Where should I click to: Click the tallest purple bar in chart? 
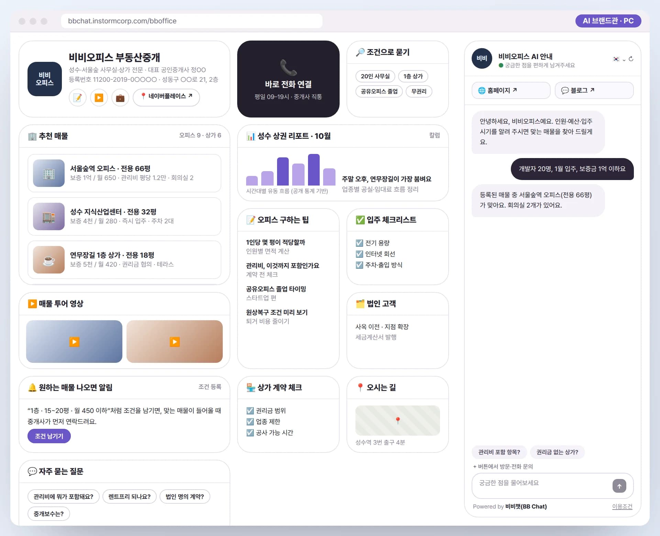coord(313,170)
